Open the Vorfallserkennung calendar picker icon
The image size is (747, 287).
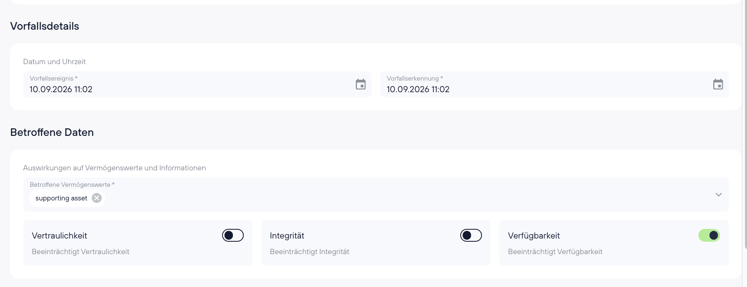click(x=718, y=84)
